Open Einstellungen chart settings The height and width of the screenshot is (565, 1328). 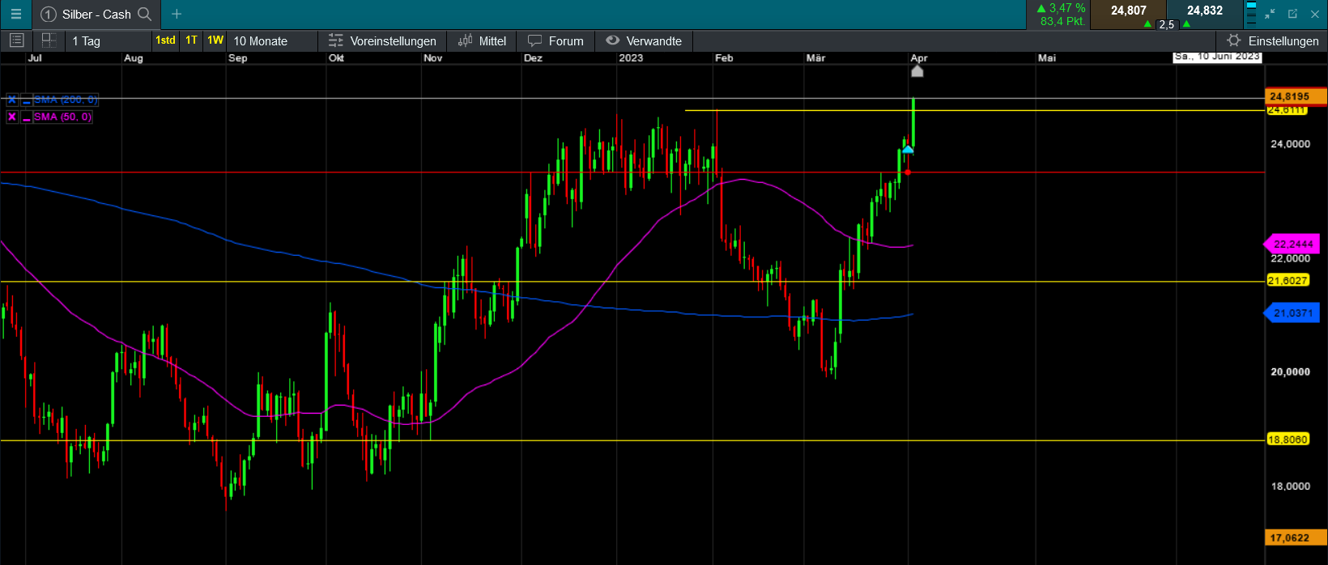1273,40
